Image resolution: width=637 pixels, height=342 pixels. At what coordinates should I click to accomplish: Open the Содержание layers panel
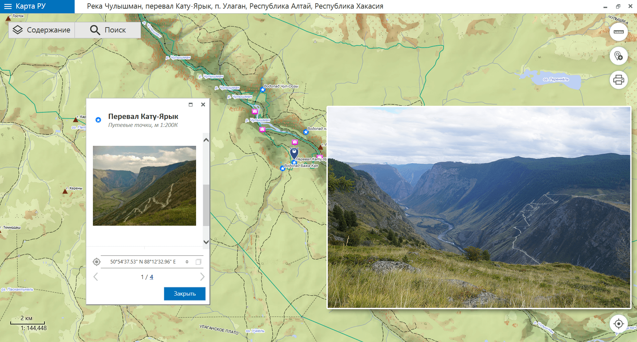41,30
